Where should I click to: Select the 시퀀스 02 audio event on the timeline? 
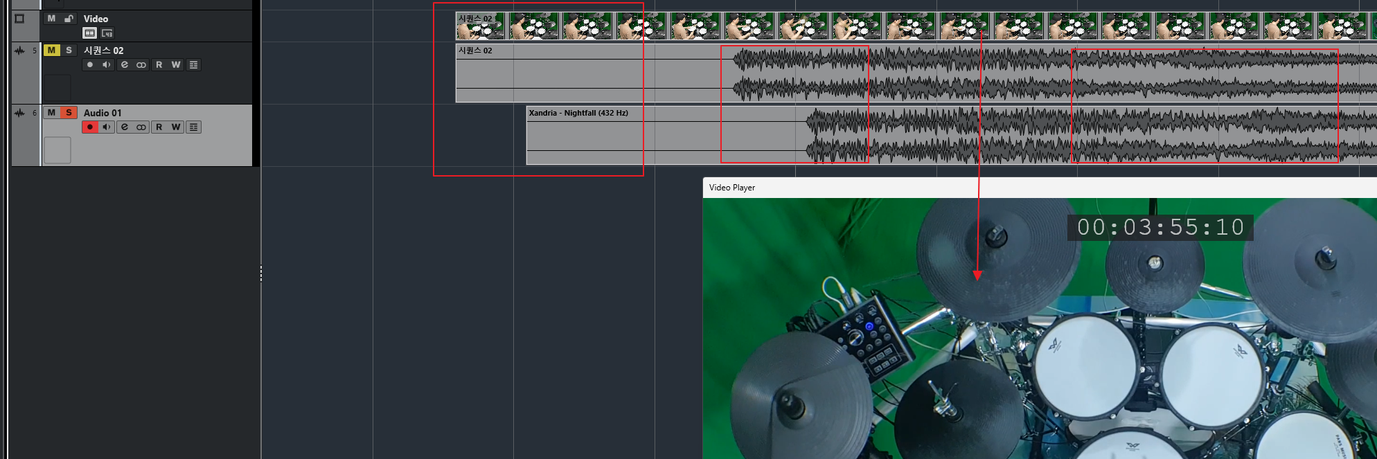click(916, 73)
